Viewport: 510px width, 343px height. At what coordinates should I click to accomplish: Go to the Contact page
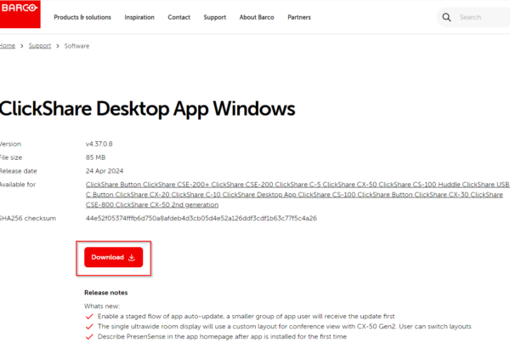[179, 17]
